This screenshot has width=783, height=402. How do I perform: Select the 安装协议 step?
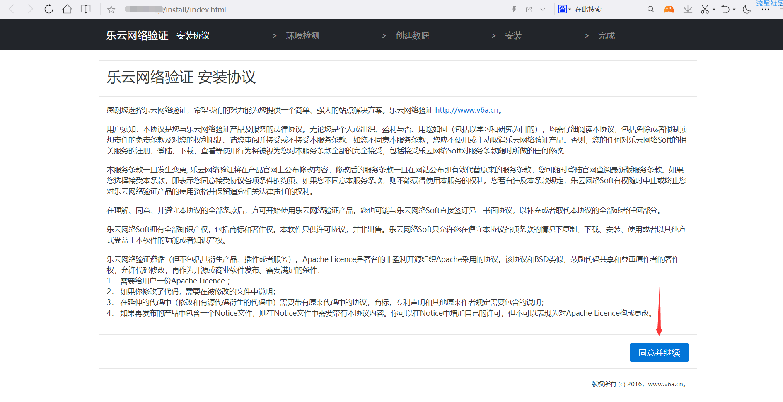coord(193,36)
